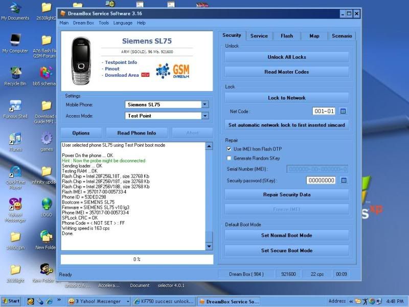Image resolution: width=409 pixels, height=307 pixels.
Task: Click the Net Code input field
Action: 324,111
